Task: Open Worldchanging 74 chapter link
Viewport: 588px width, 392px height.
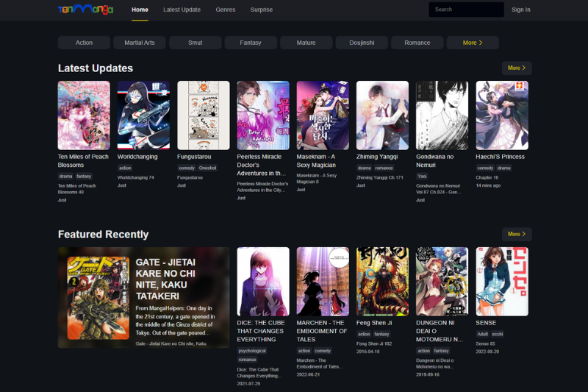Action: (136, 177)
